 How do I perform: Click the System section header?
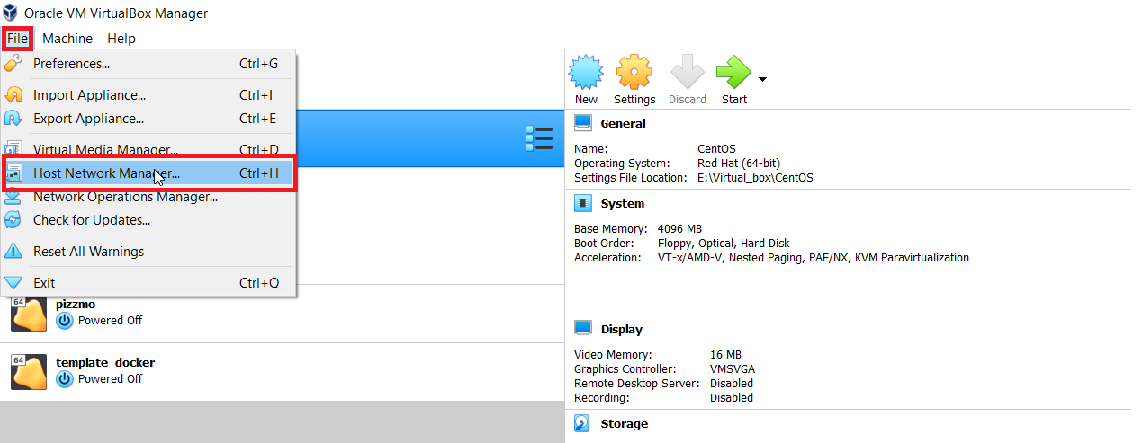(x=622, y=204)
